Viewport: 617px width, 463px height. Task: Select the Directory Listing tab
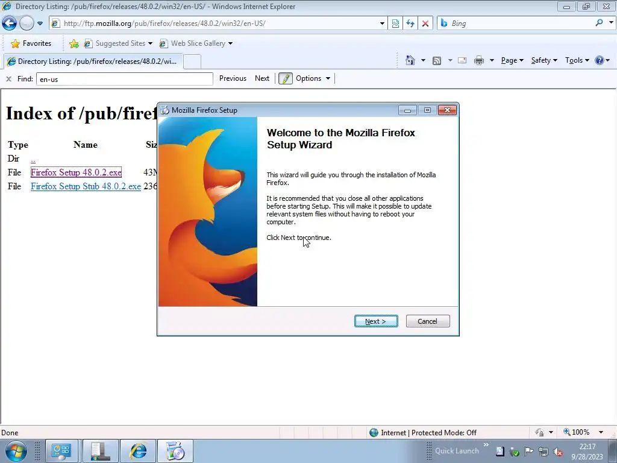(x=93, y=61)
